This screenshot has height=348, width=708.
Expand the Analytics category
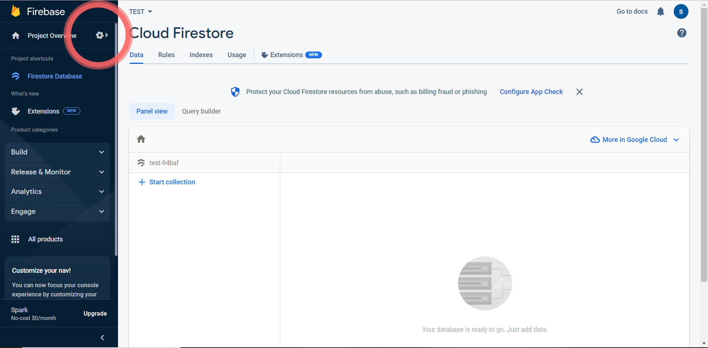click(57, 192)
